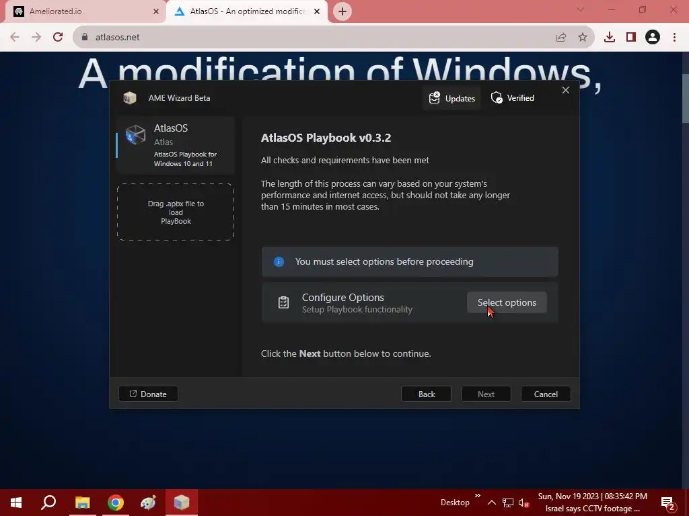Click the AME Wizard Beta box icon
Screen dimensions: 689x516
130,98
